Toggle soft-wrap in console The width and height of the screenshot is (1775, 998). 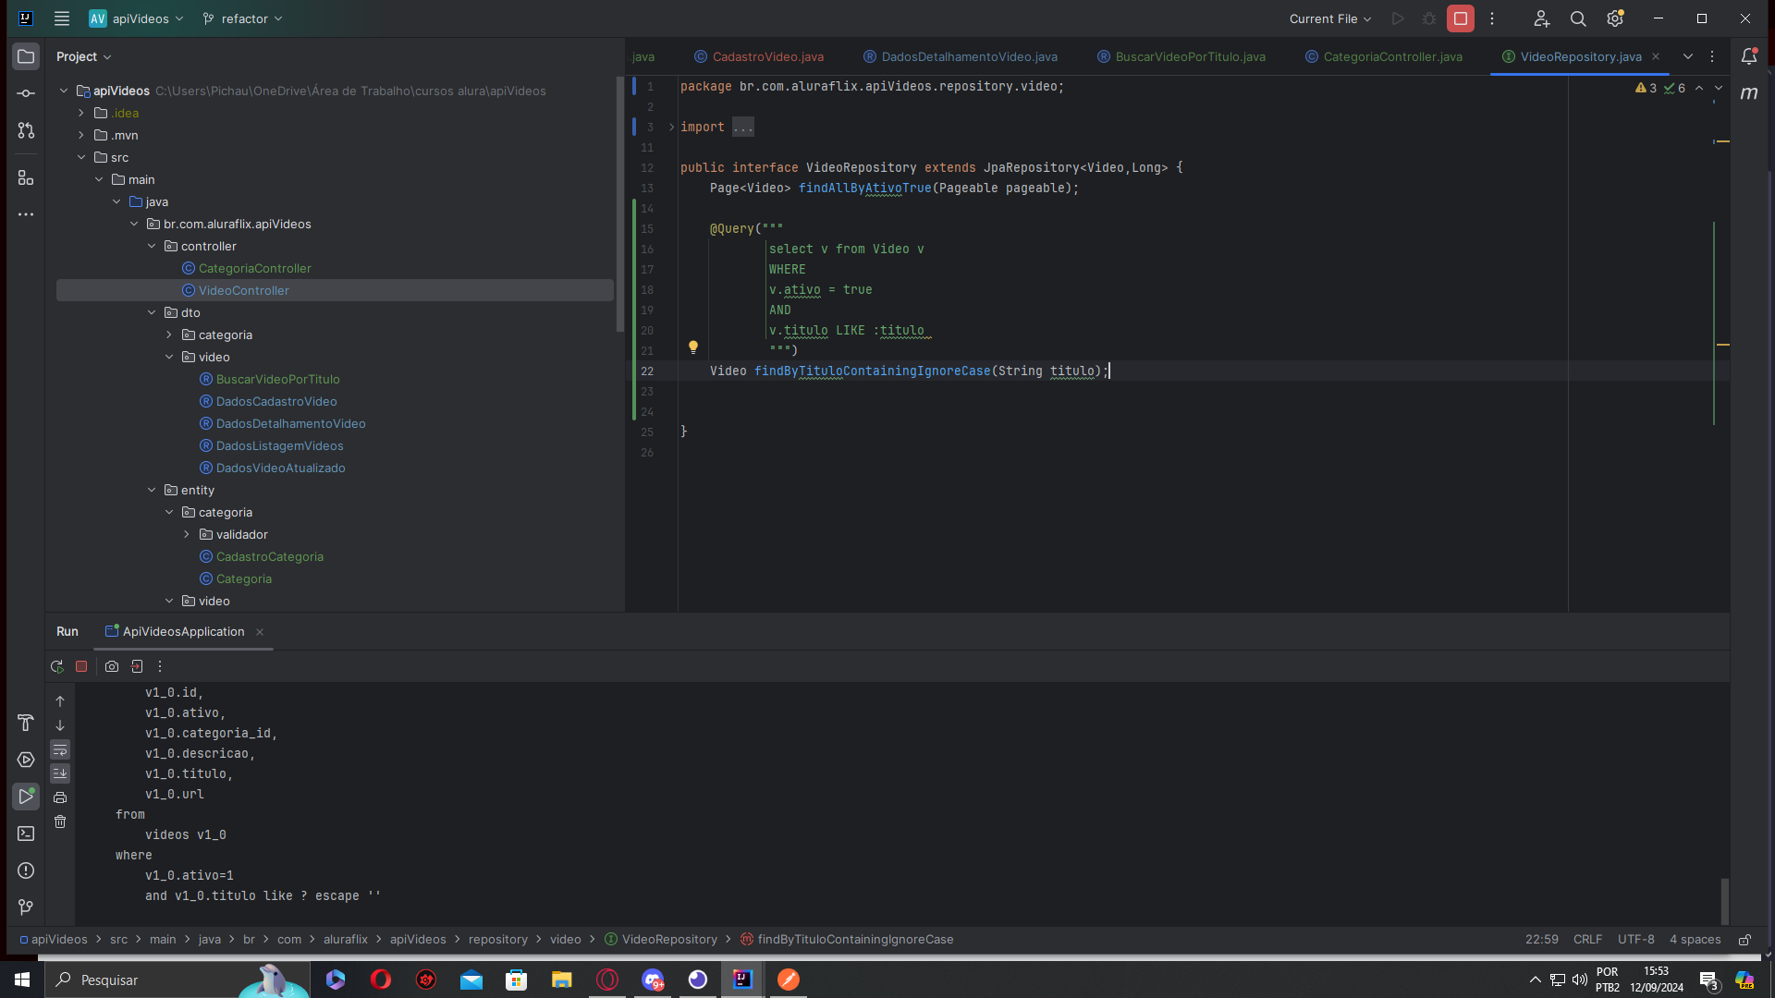click(60, 749)
